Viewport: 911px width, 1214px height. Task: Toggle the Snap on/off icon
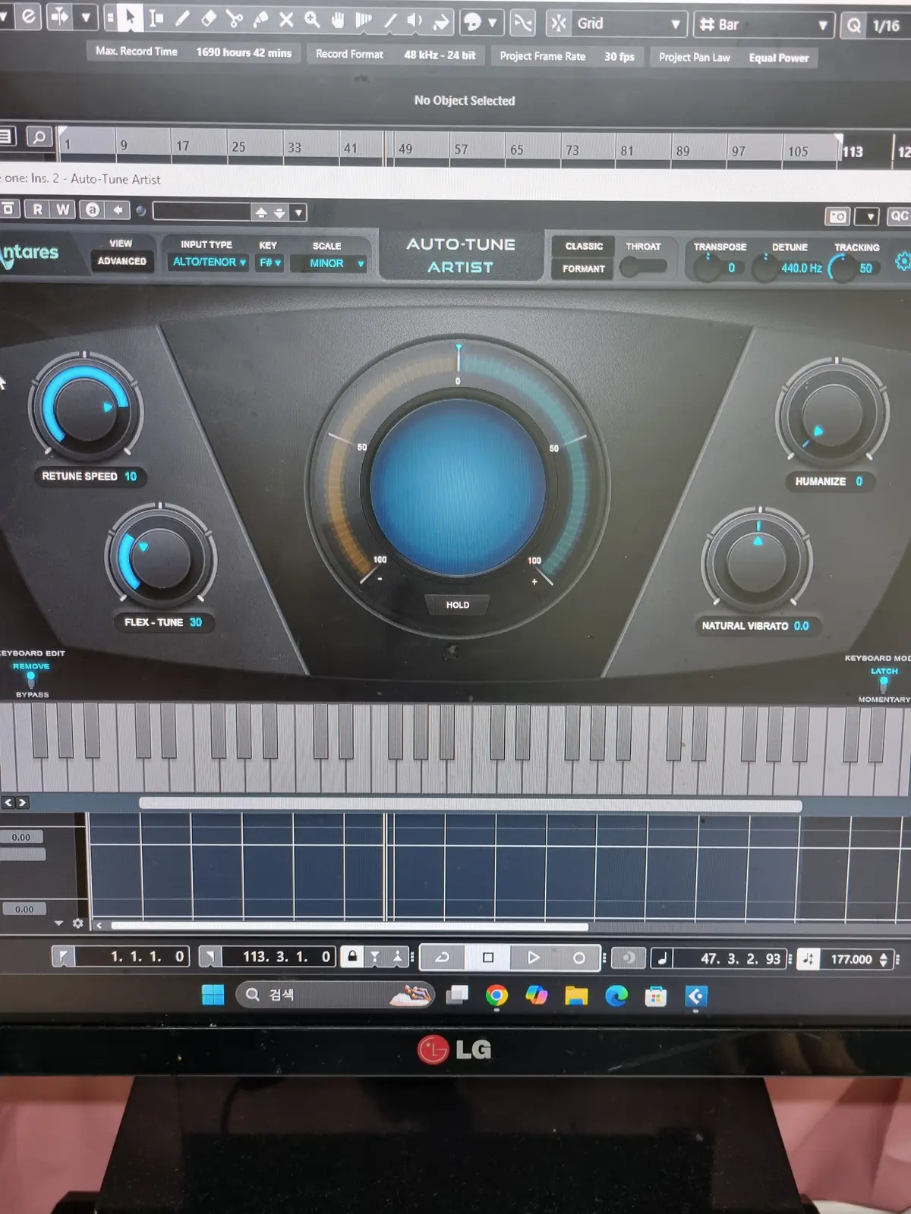tap(559, 24)
